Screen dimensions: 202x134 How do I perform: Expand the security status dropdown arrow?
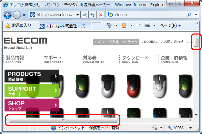161,128
